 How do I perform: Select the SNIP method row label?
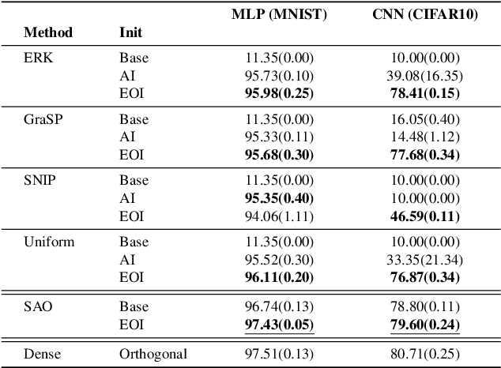pos(39,181)
